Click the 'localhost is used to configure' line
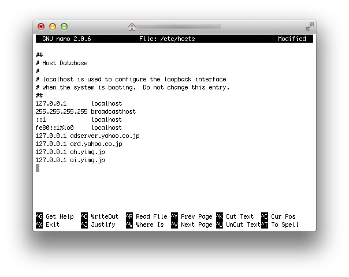This screenshot has width=349, height=277. coord(131,79)
